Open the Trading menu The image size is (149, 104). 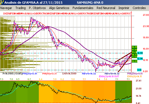tap(20, 8)
